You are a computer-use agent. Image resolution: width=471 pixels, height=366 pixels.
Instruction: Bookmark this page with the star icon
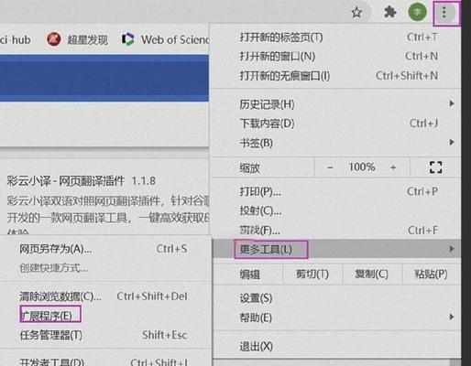(x=356, y=13)
